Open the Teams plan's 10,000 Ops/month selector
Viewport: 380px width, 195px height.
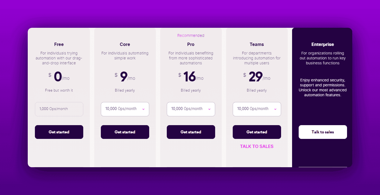click(x=257, y=109)
